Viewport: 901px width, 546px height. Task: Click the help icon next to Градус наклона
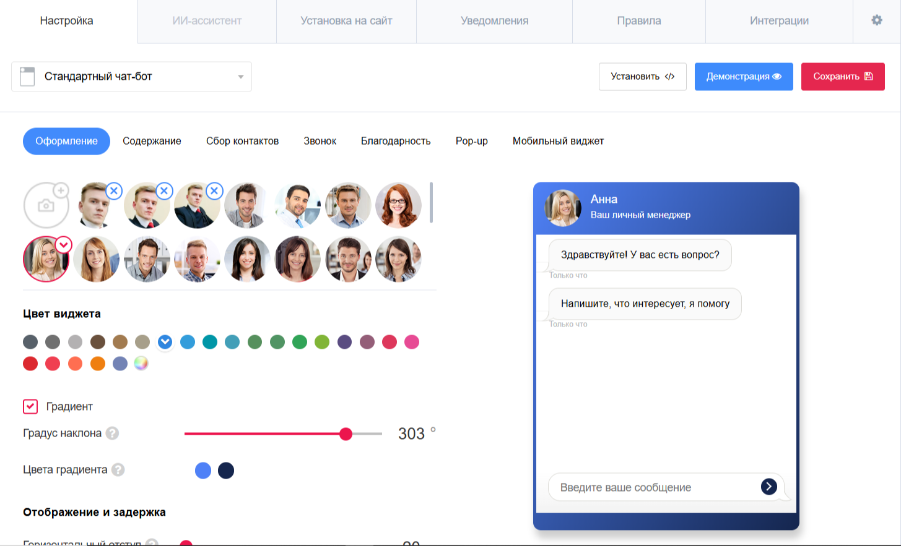(112, 433)
